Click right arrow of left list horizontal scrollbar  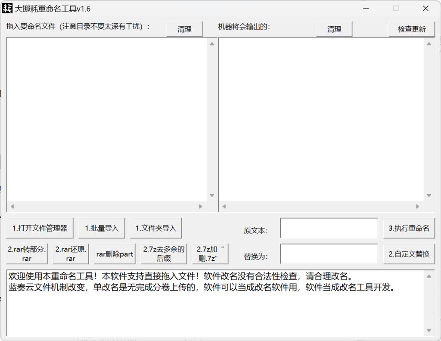(201, 206)
